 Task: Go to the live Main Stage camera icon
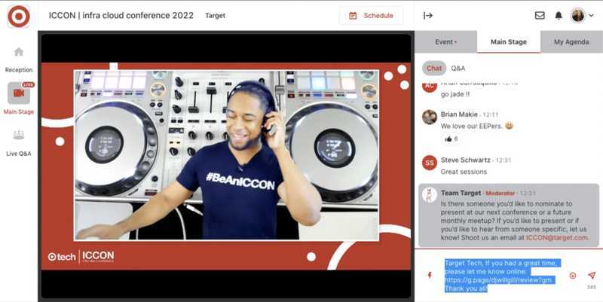coord(19,93)
